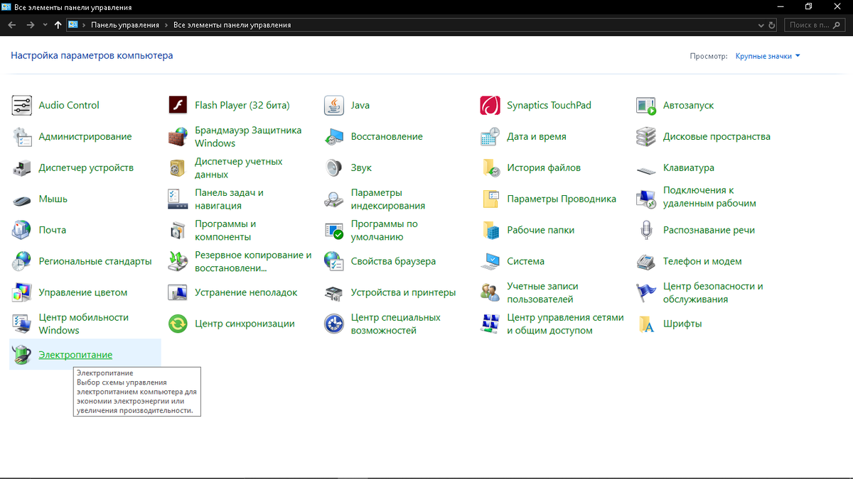Click the Распознавание речи microphone icon
The image size is (853, 479).
(645, 230)
